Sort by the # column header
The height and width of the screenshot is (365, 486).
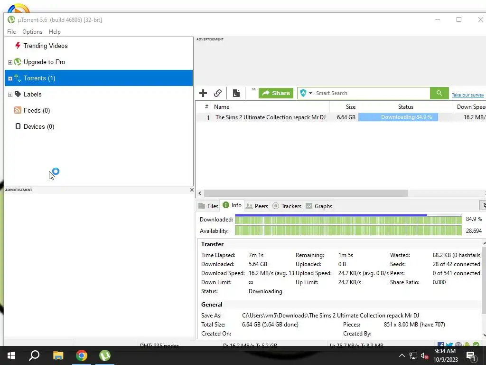(206, 107)
